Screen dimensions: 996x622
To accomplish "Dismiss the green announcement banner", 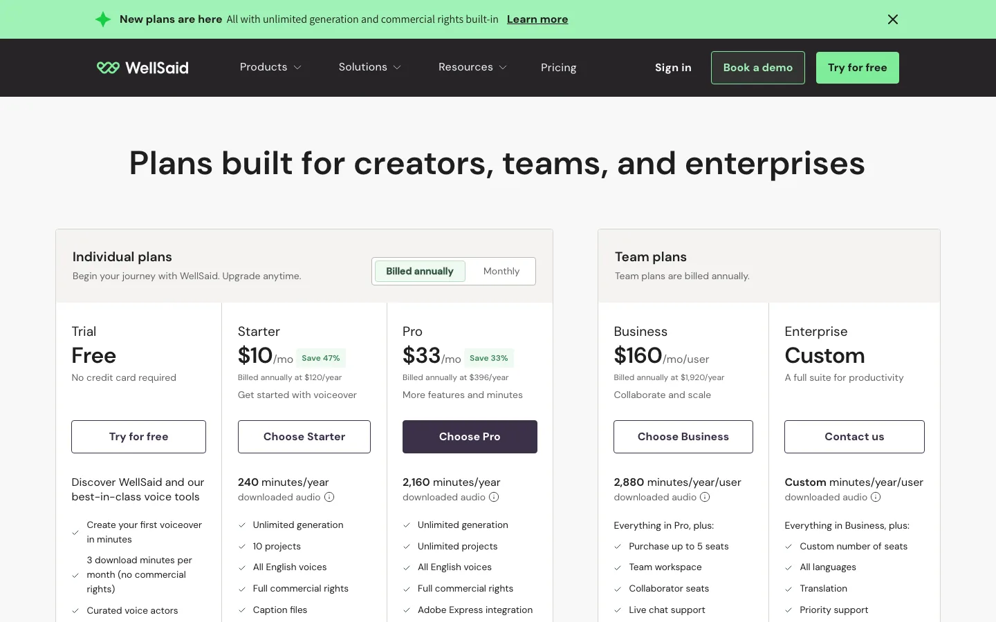I will click(x=893, y=19).
